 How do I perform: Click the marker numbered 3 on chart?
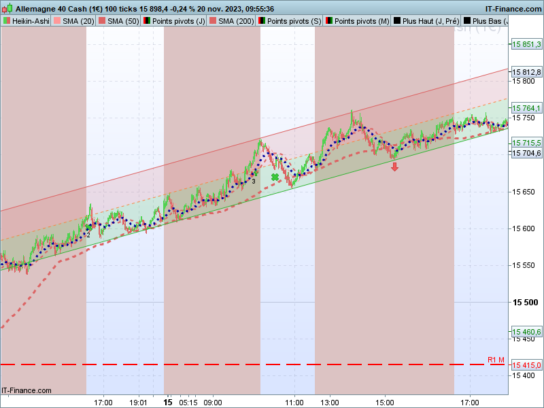tap(254, 182)
